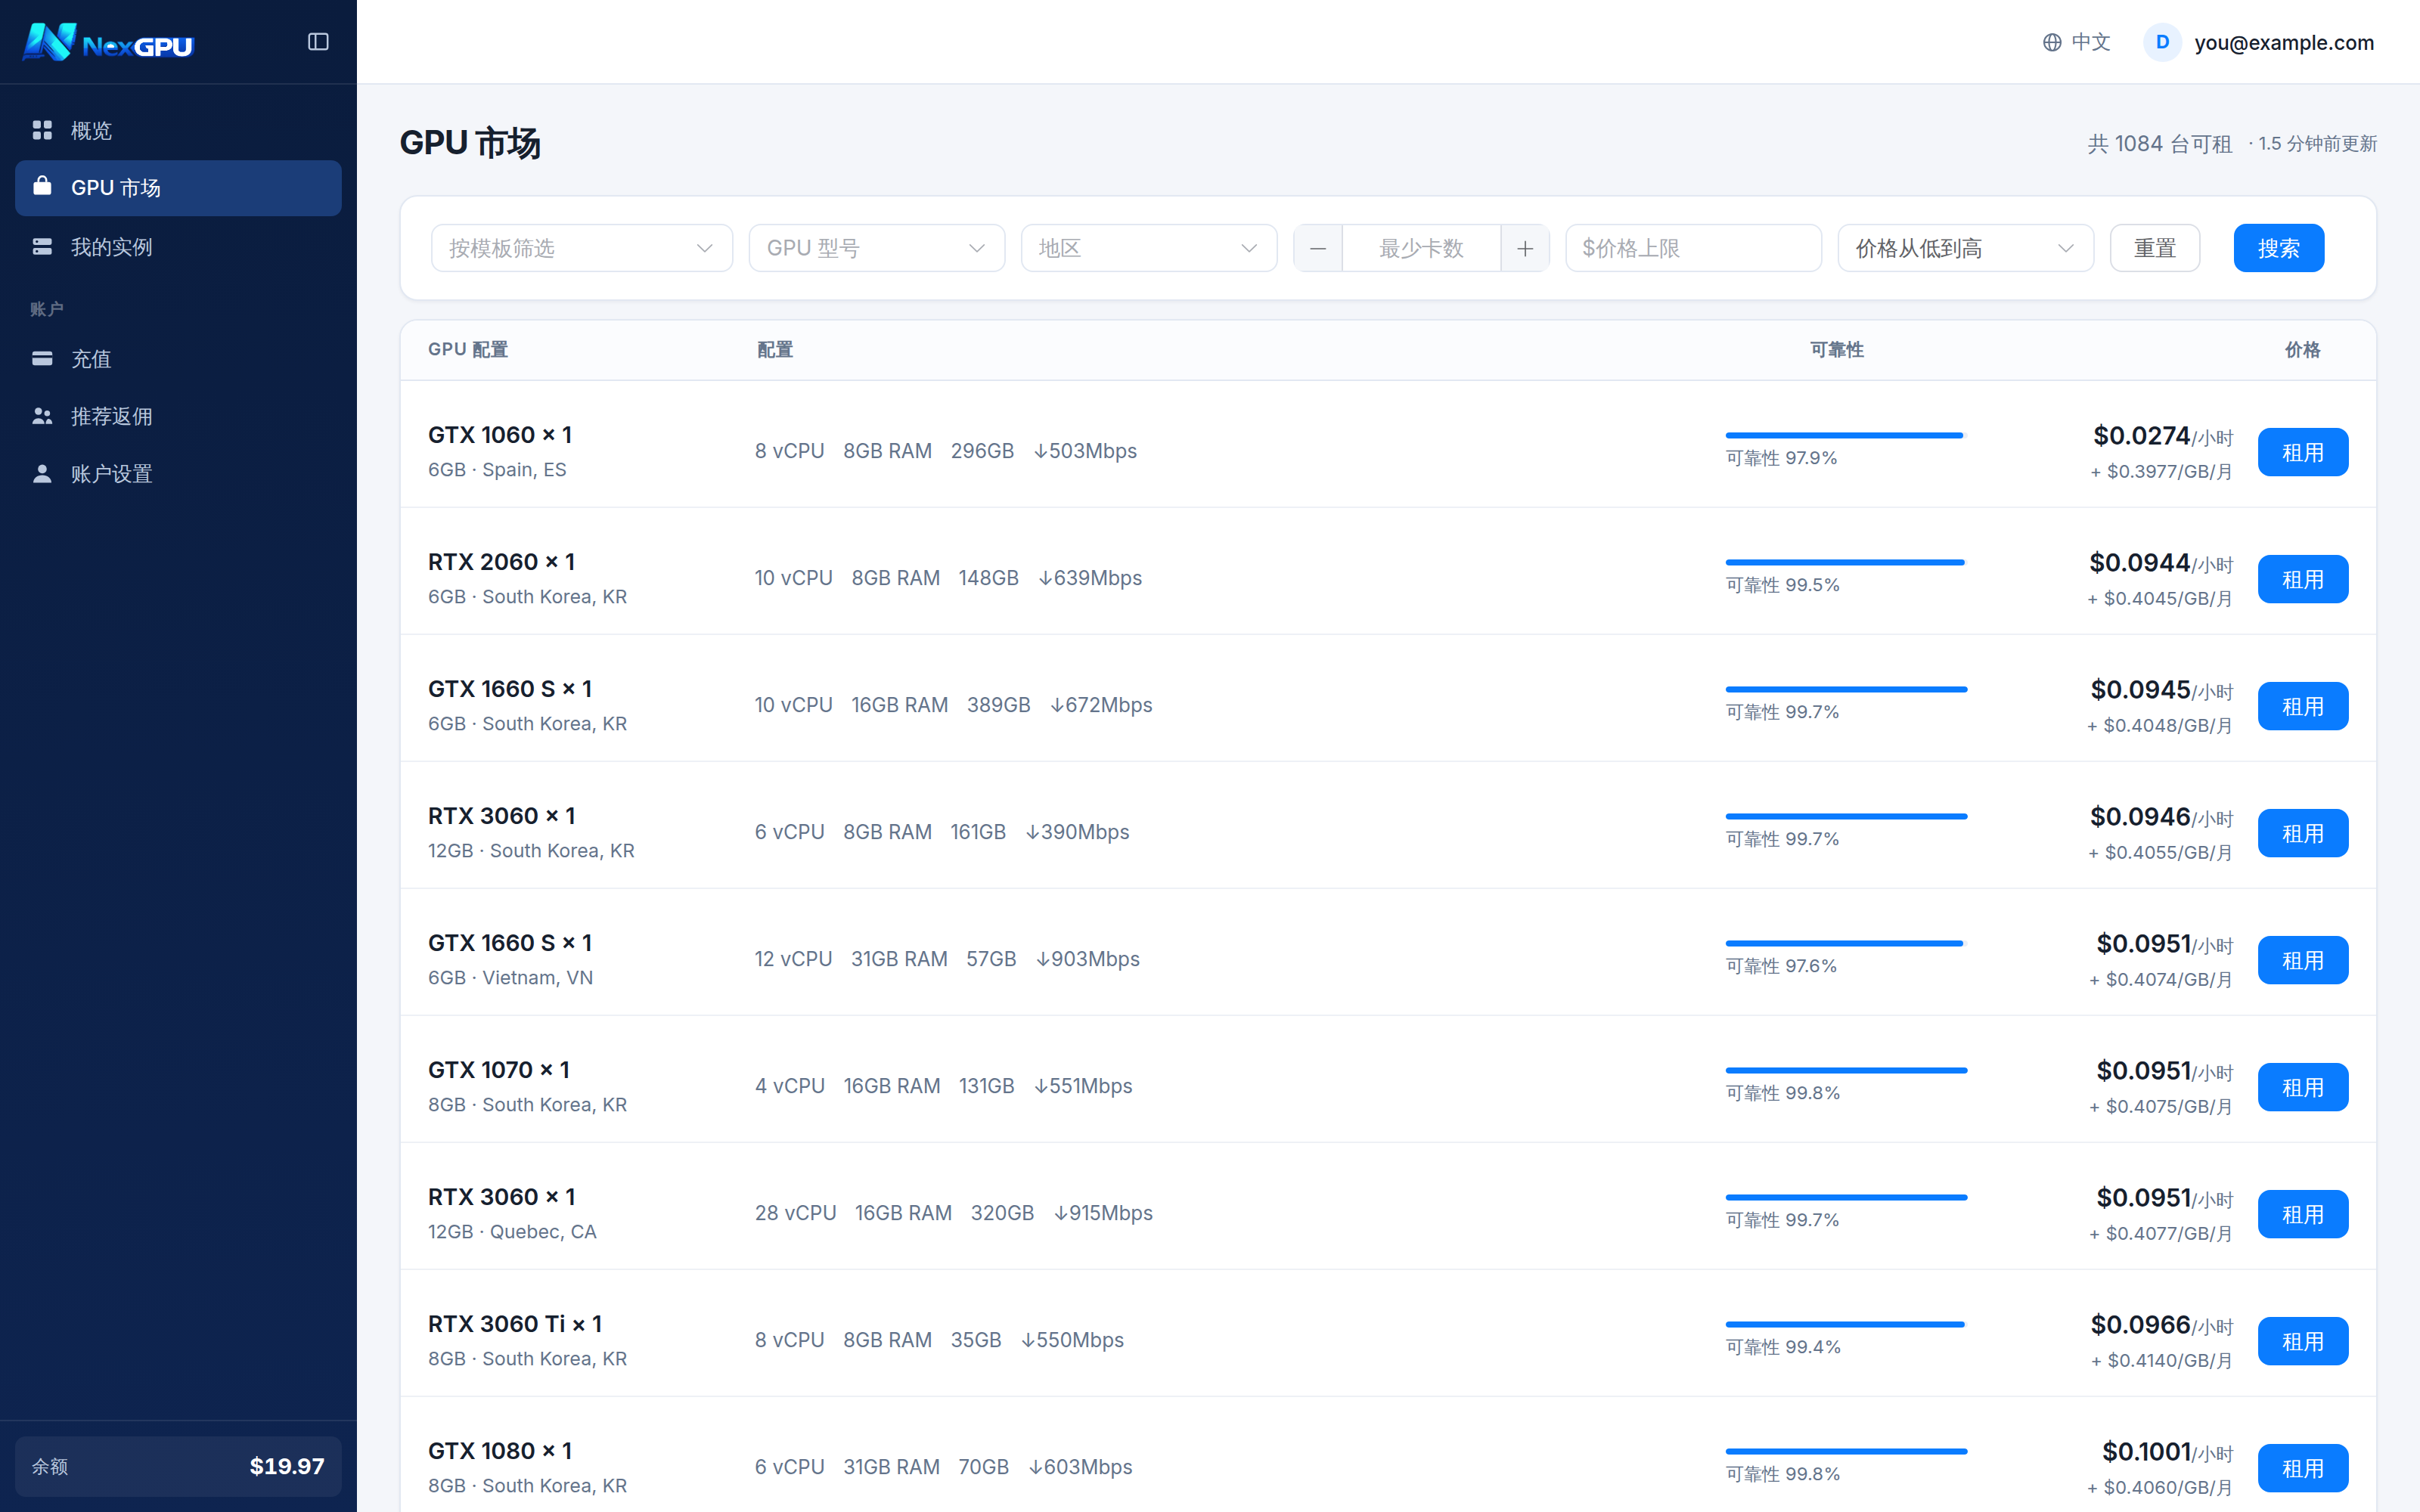Go to 我的实例 page
This screenshot has height=1512, width=2420.
tap(178, 247)
